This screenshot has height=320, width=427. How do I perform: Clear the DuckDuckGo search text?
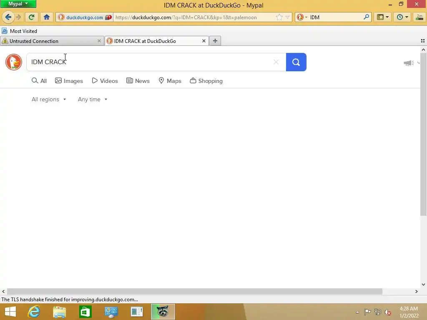(x=276, y=62)
